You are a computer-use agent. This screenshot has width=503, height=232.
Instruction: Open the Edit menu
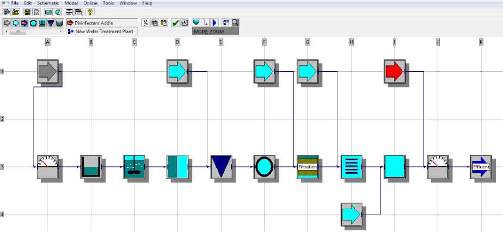pos(28,3)
